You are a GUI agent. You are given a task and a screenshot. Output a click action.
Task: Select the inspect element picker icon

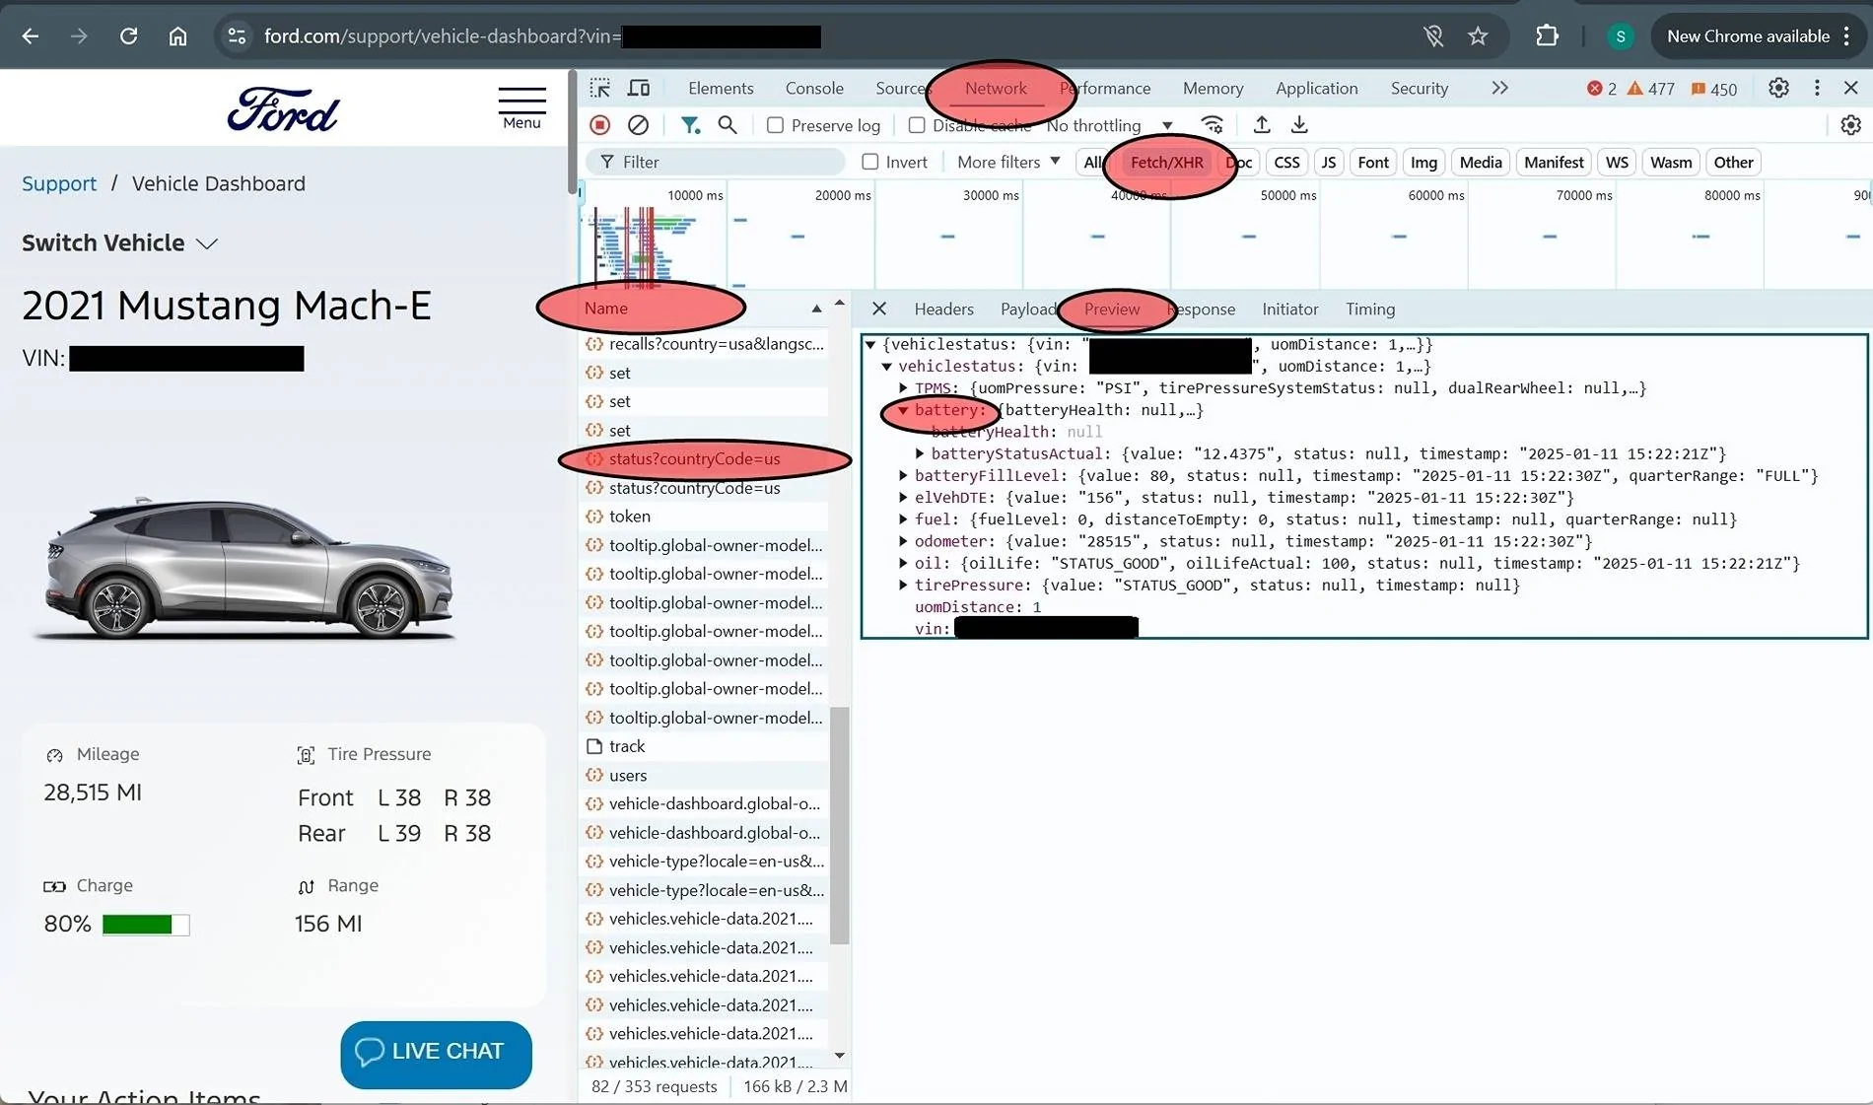coord(599,88)
